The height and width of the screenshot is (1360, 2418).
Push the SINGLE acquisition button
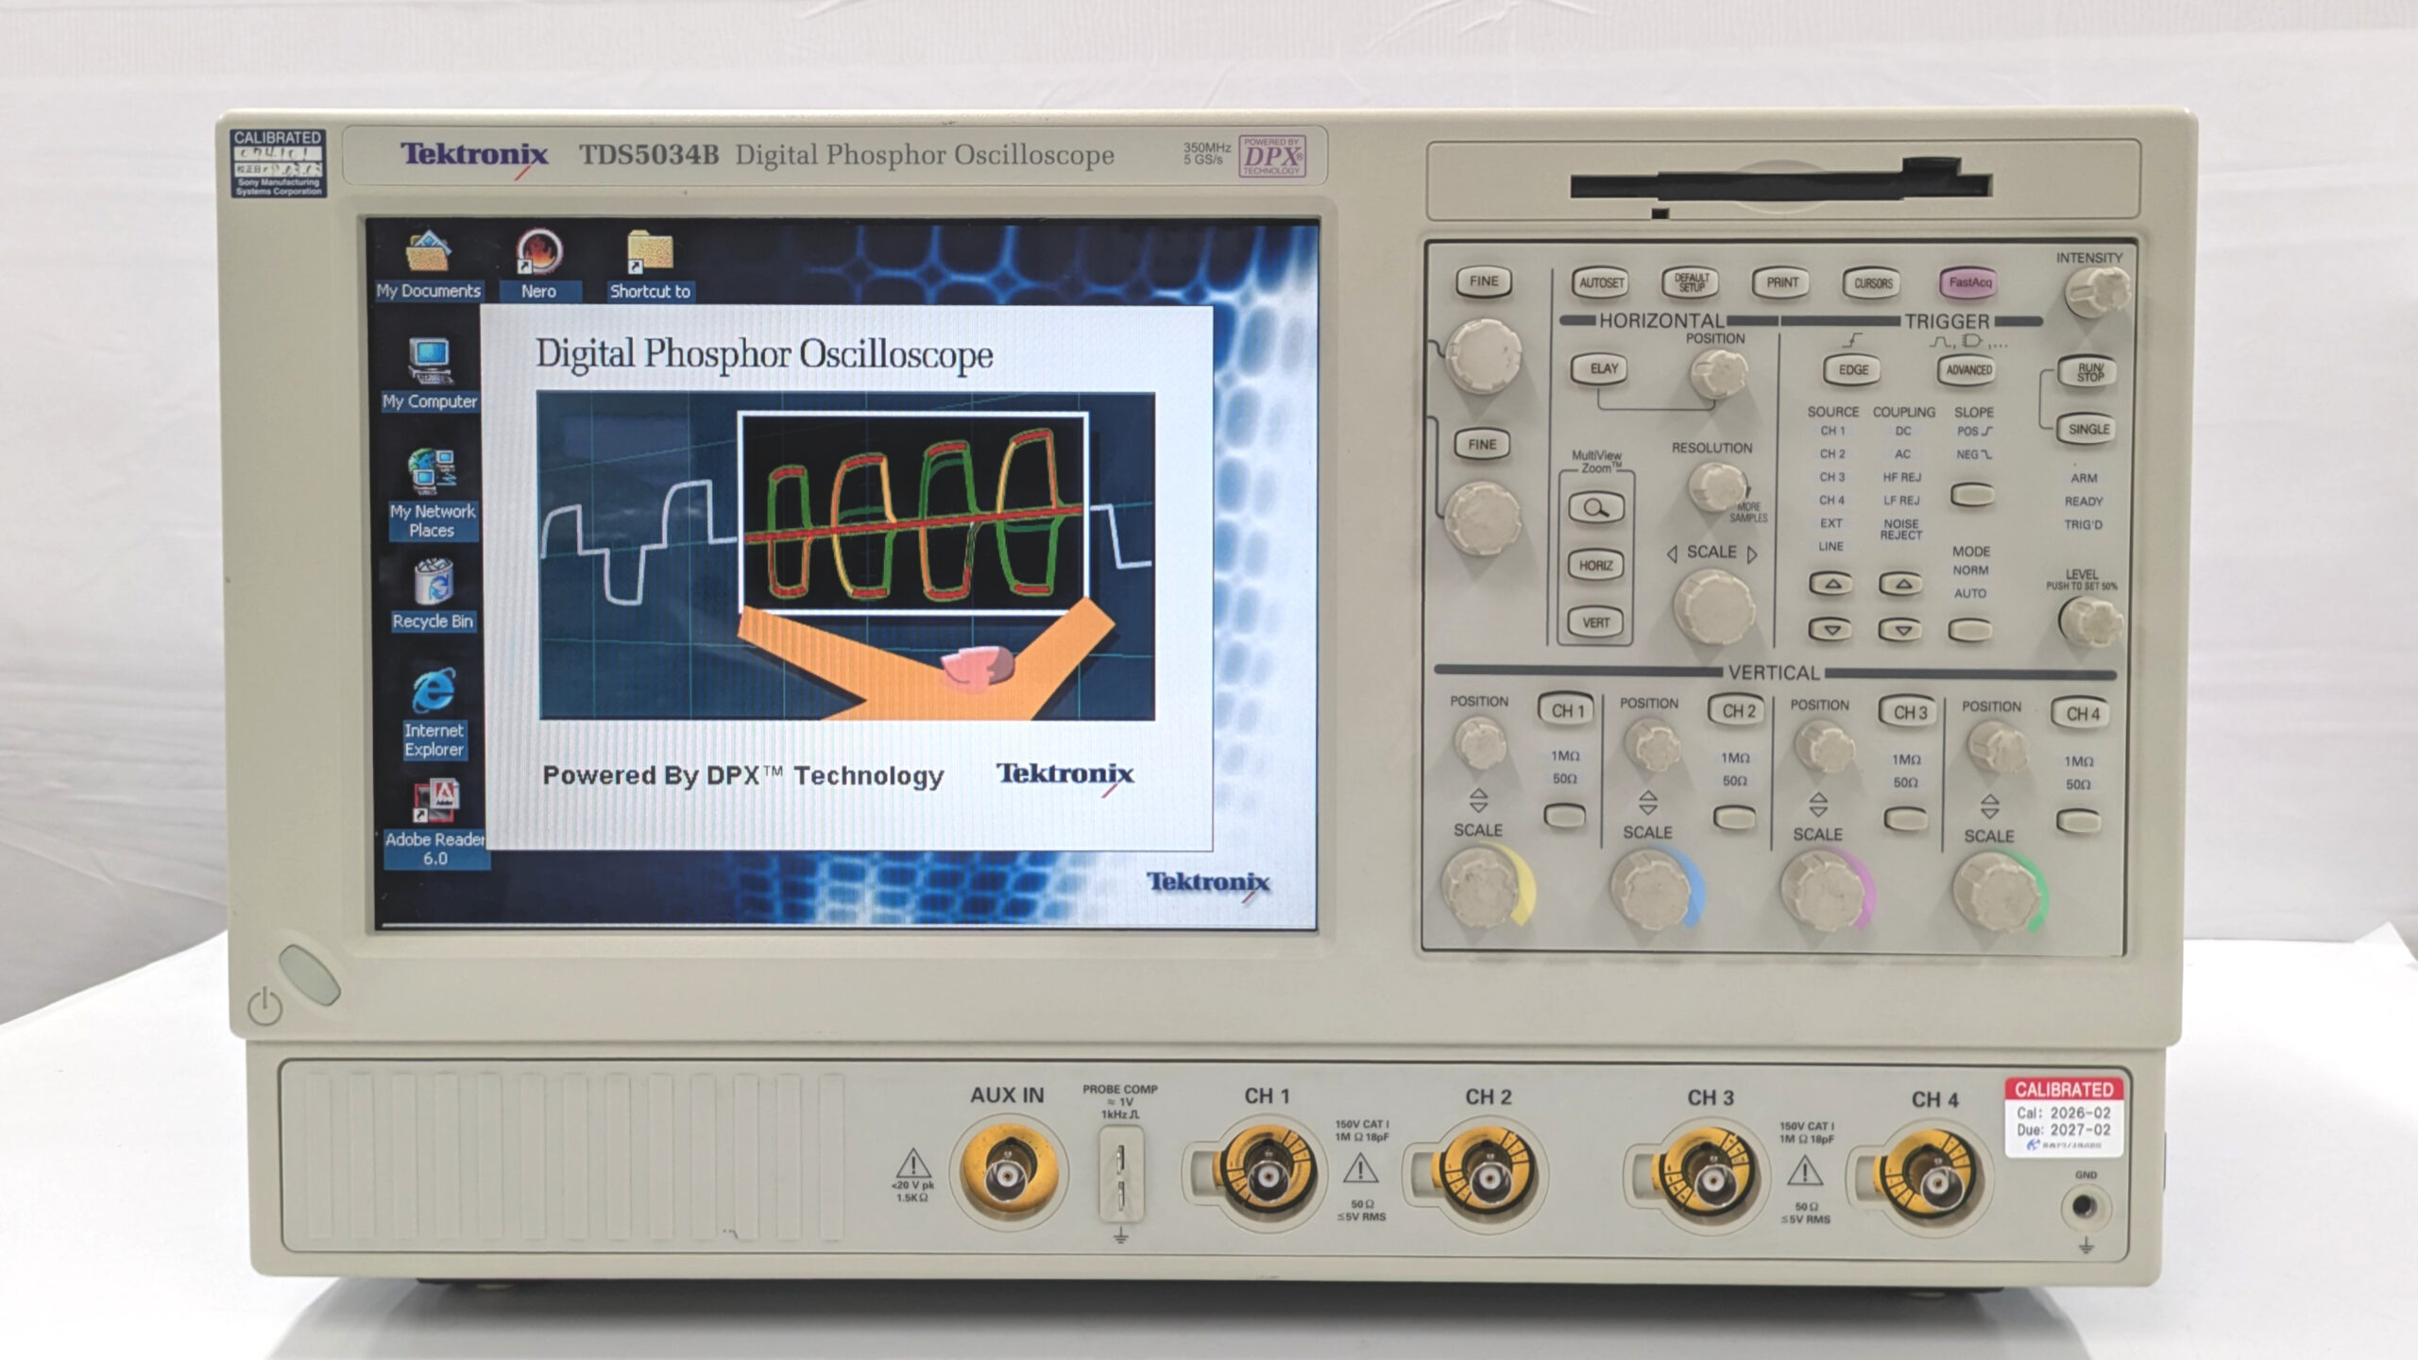tap(2088, 430)
